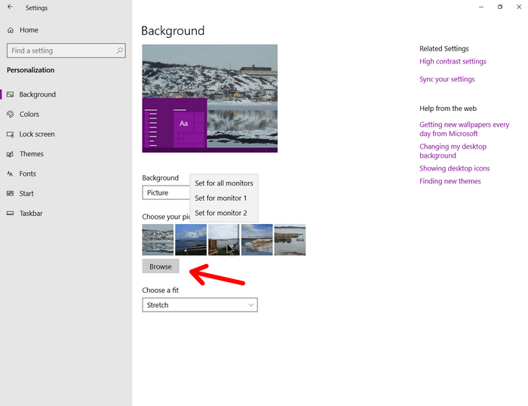Select the third picture thumbnail under cursor
This screenshot has width=528, height=406.
click(x=224, y=239)
